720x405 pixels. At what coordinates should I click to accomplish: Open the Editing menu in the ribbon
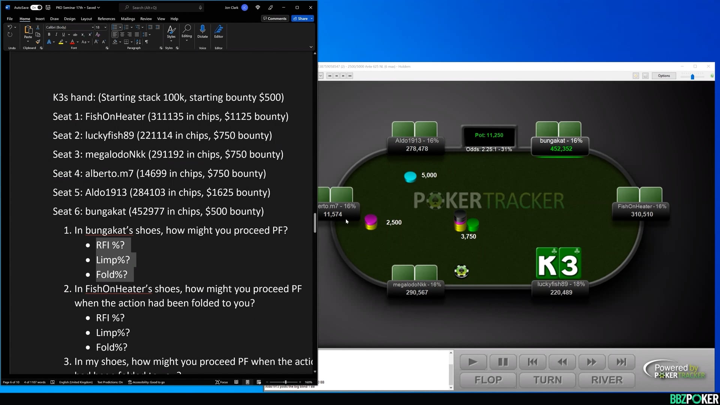(x=186, y=34)
